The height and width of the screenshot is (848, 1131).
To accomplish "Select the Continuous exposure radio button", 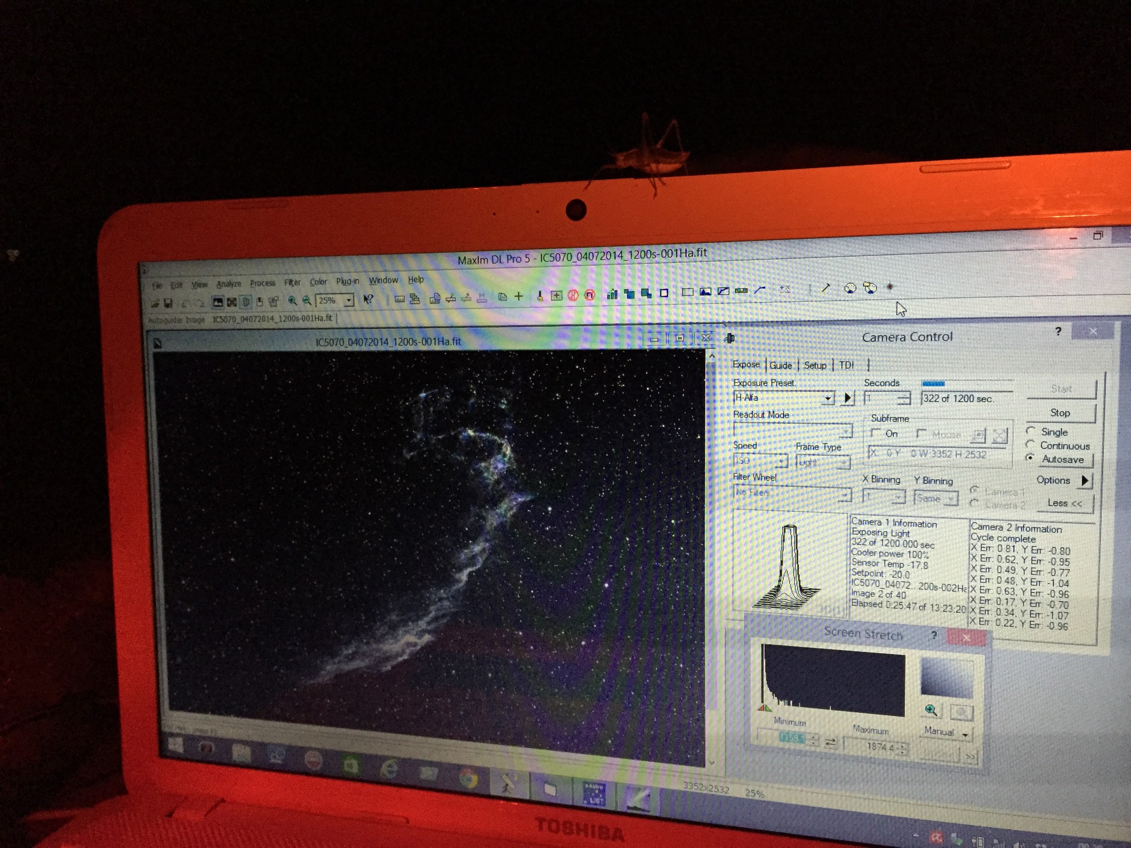I will point(1031,445).
